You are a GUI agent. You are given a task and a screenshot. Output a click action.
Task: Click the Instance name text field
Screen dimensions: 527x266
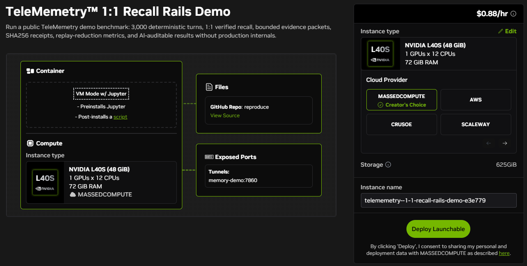[439, 200]
